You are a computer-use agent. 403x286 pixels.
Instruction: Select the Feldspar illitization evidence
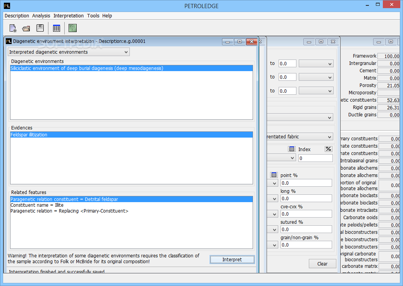point(132,135)
